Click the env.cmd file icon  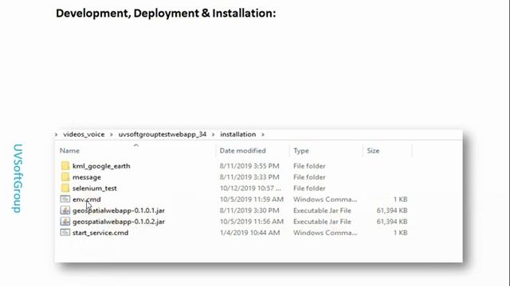65,199
